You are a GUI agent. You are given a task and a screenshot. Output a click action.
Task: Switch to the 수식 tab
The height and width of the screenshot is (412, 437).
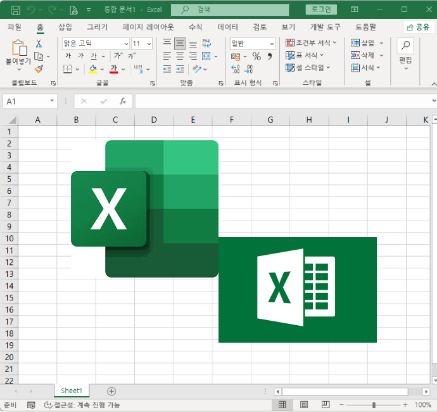pos(195,27)
